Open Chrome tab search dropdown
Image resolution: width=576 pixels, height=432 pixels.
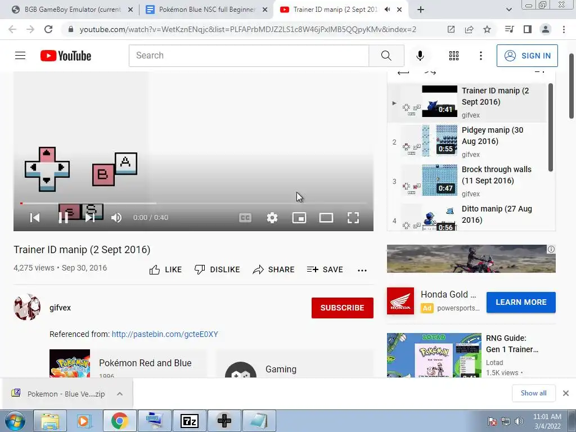[508, 10]
